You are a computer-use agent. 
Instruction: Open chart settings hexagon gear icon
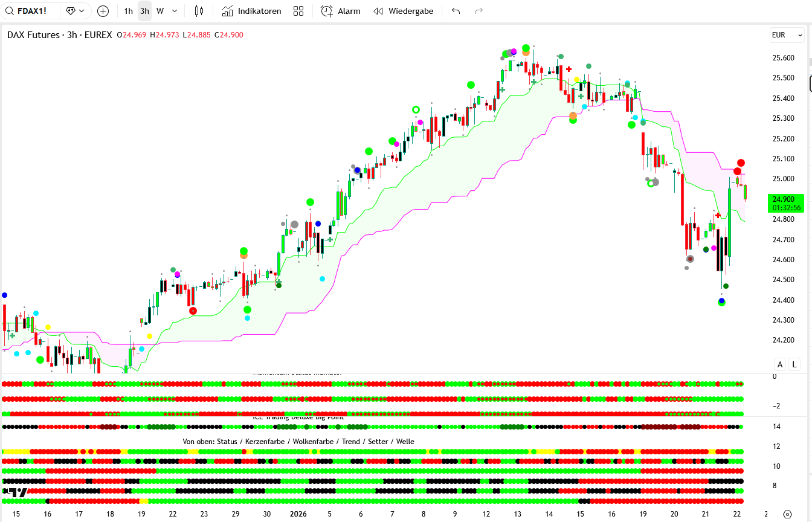[787, 514]
